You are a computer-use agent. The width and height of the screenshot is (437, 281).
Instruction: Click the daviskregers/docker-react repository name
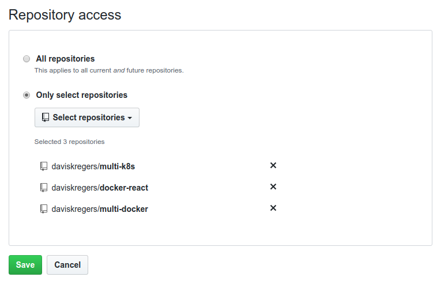[100, 188]
